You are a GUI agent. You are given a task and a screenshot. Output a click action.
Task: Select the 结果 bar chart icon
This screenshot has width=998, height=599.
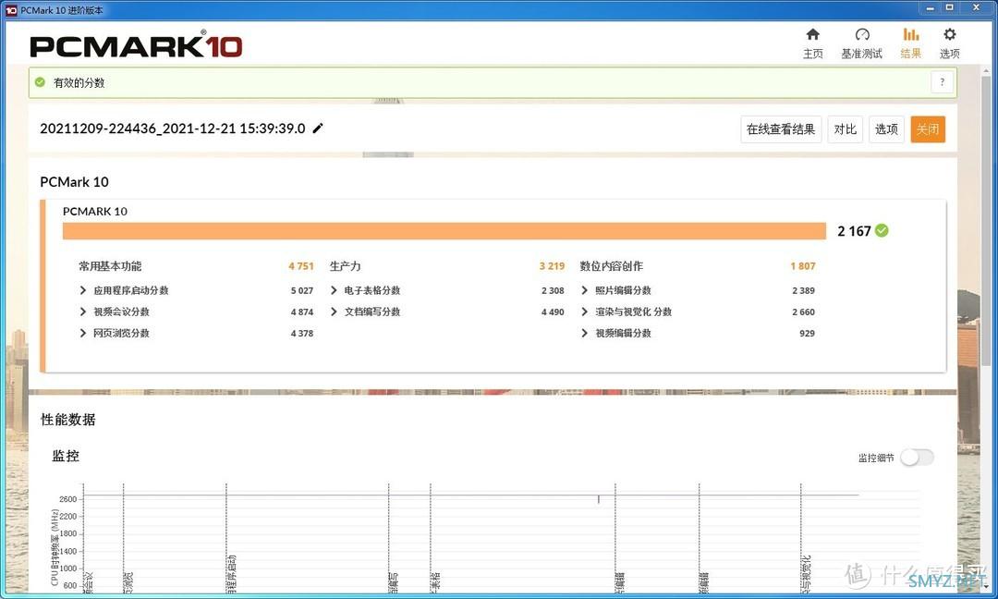pos(911,34)
